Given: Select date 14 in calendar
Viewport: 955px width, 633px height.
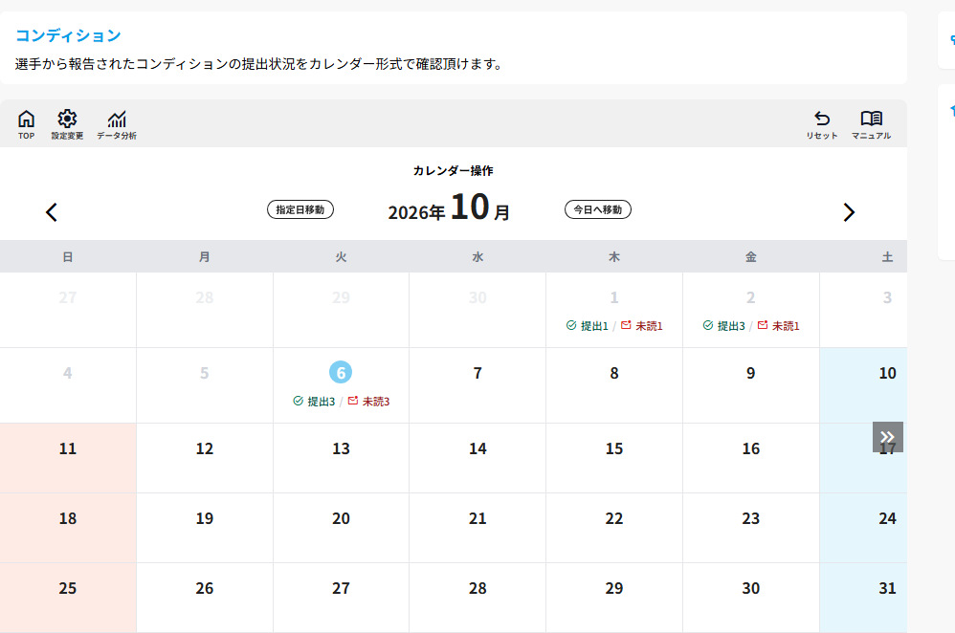Looking at the screenshot, I should (477, 448).
